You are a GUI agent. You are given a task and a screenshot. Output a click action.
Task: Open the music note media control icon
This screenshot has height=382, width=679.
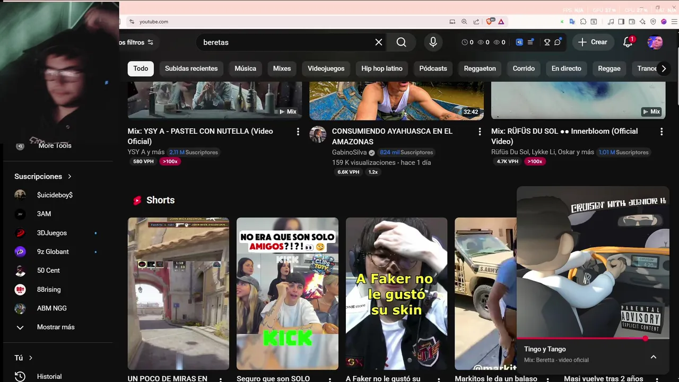611,22
